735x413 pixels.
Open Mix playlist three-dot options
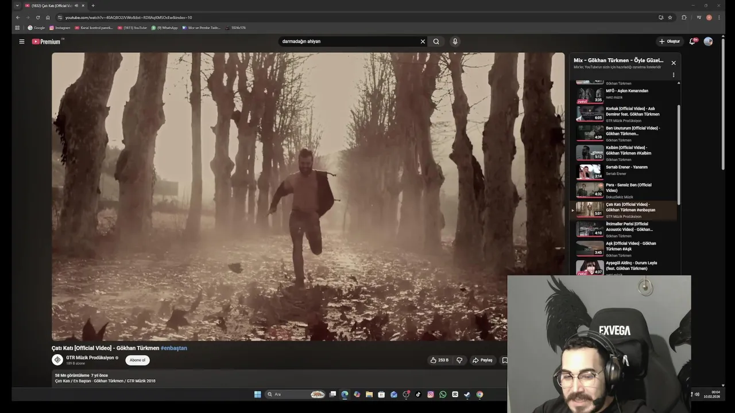tap(674, 75)
